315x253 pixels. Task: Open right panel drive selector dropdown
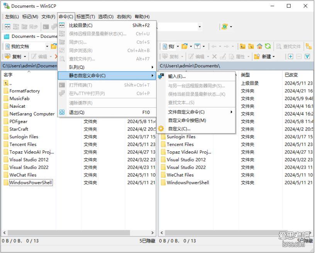click(x=178, y=46)
